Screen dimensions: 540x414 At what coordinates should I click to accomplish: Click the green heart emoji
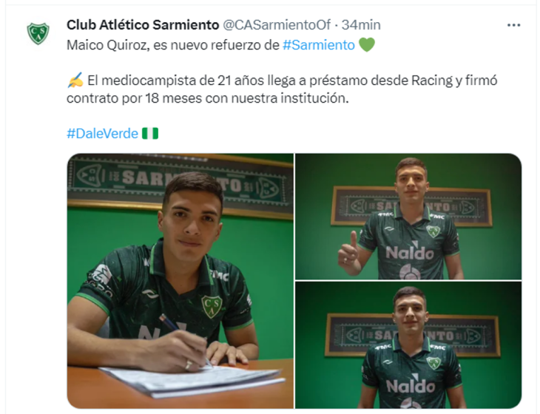coord(367,45)
